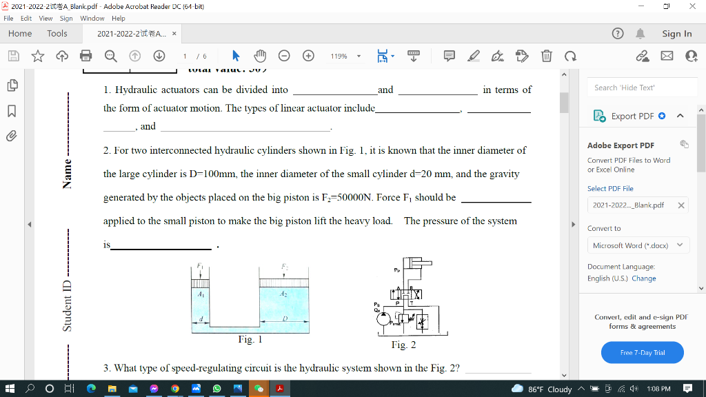Image resolution: width=706 pixels, height=397 pixels.
Task: Save the current PDF document
Action: pos(13,56)
